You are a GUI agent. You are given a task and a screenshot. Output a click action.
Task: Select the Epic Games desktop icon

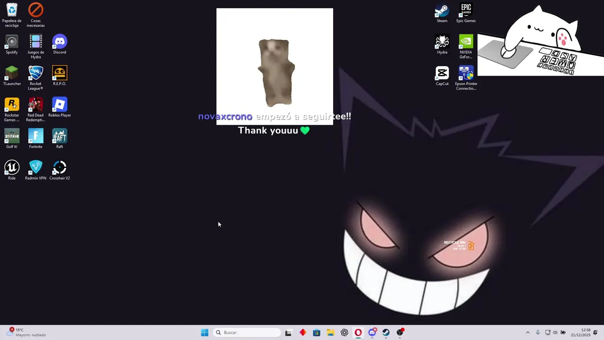(466, 13)
